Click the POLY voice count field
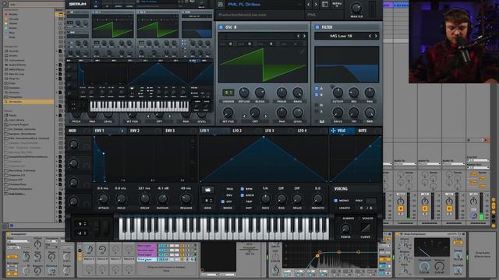Image resolution: width=499 pixels, height=280 pixels. [371, 201]
